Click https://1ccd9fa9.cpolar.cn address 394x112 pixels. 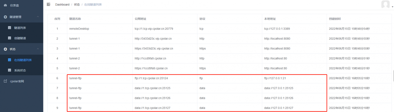(151, 68)
